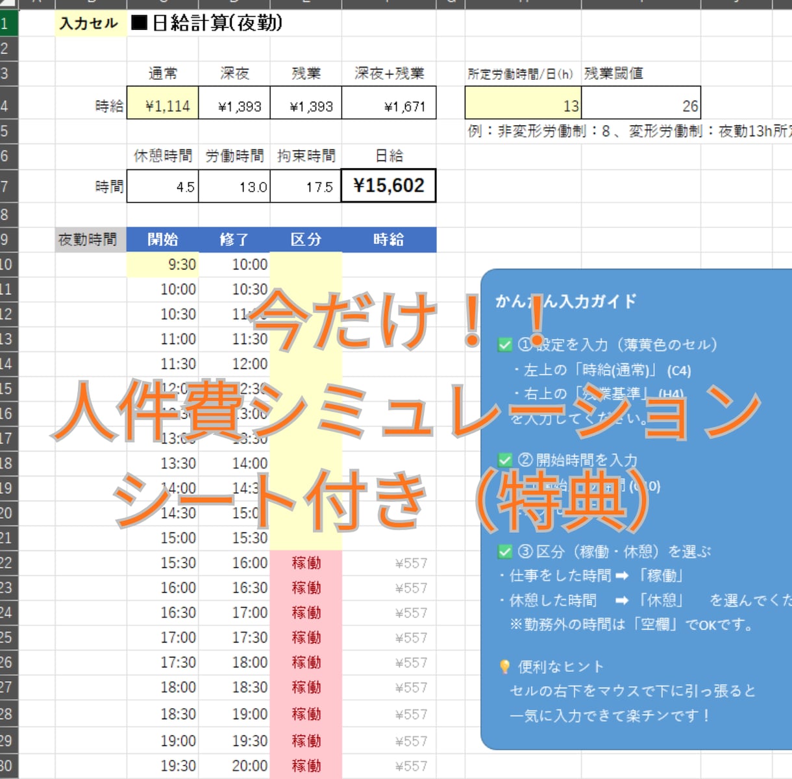Click the 稼働 cell in the 19:30–20:00 row
792x779 pixels.
(306, 766)
